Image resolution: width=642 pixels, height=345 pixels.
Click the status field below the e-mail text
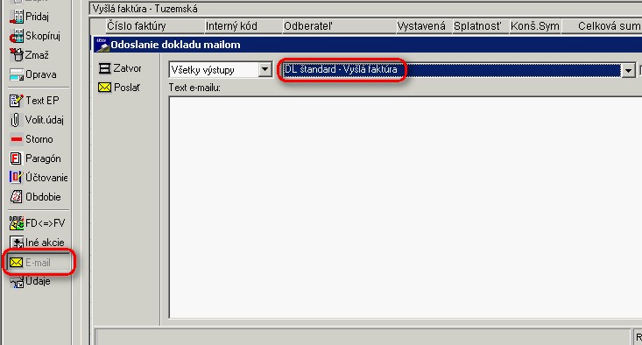click(363, 336)
